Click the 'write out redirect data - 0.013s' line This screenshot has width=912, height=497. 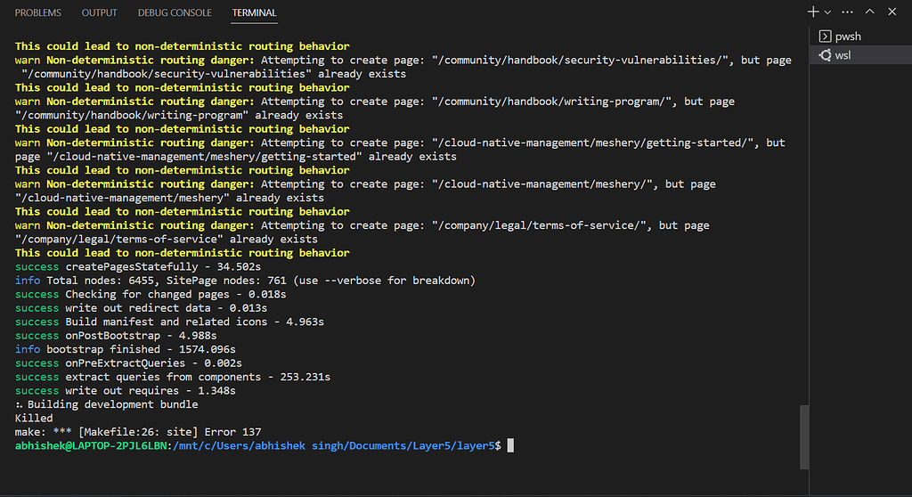click(141, 308)
